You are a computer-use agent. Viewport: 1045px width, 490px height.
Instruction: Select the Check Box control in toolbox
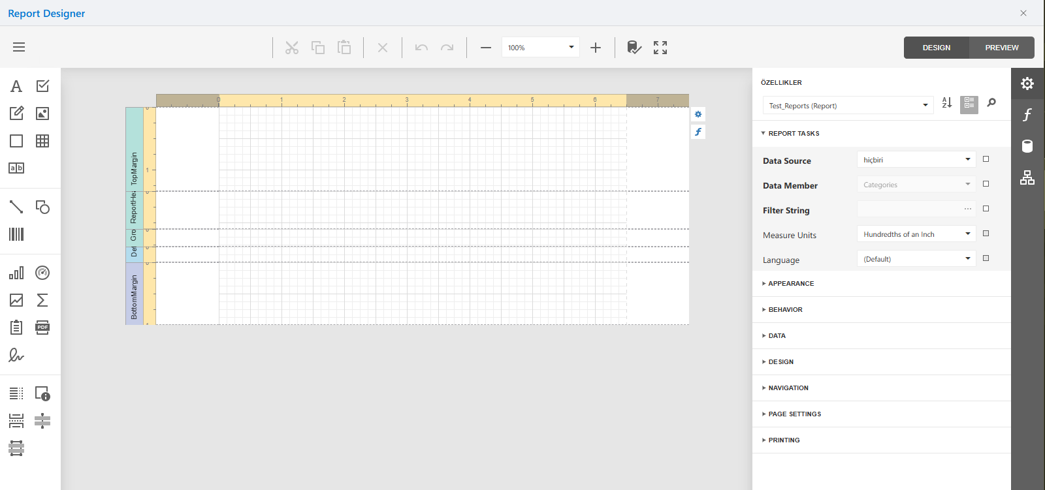pyautogui.click(x=42, y=86)
